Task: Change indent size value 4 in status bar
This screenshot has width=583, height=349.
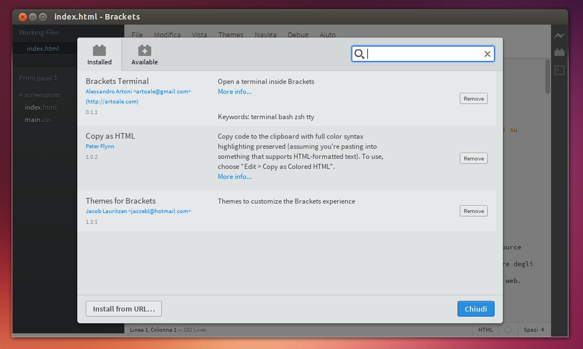Action: (543, 329)
